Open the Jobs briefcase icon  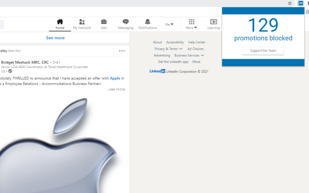104,21
